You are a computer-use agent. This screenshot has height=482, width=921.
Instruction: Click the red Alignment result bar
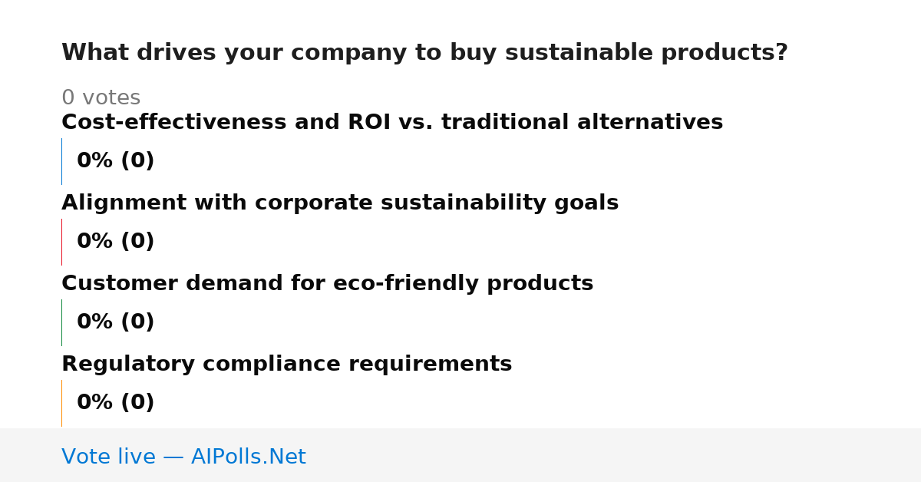pyautogui.click(x=61, y=242)
